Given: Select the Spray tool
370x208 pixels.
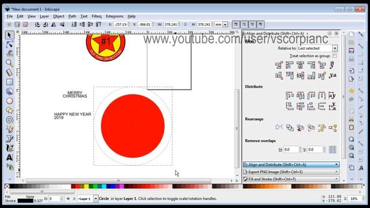Looking at the screenshot, I should (x=9, y=167).
